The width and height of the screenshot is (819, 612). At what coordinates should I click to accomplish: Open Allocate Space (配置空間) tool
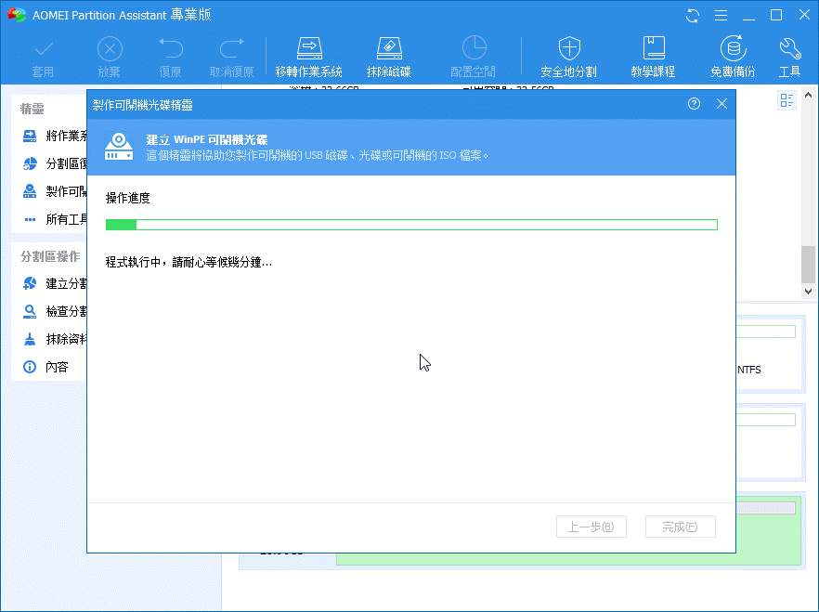pos(474,57)
